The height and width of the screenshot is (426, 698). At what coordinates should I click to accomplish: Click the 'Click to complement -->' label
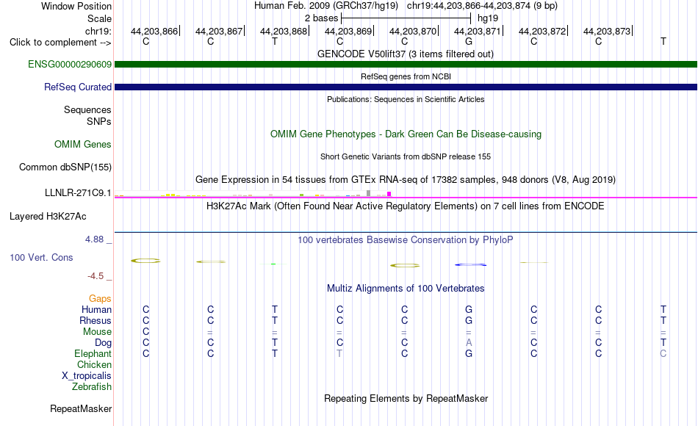(60, 43)
